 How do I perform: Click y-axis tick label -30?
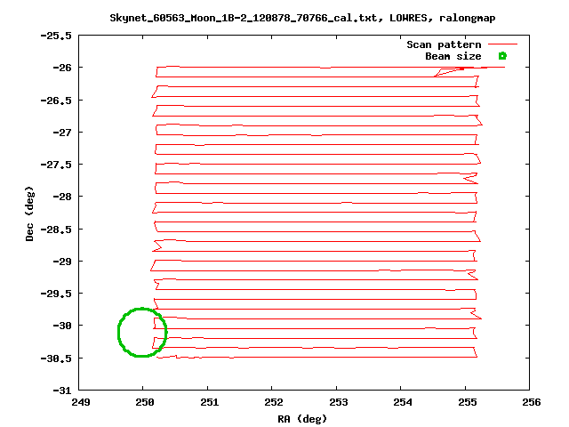62,326
